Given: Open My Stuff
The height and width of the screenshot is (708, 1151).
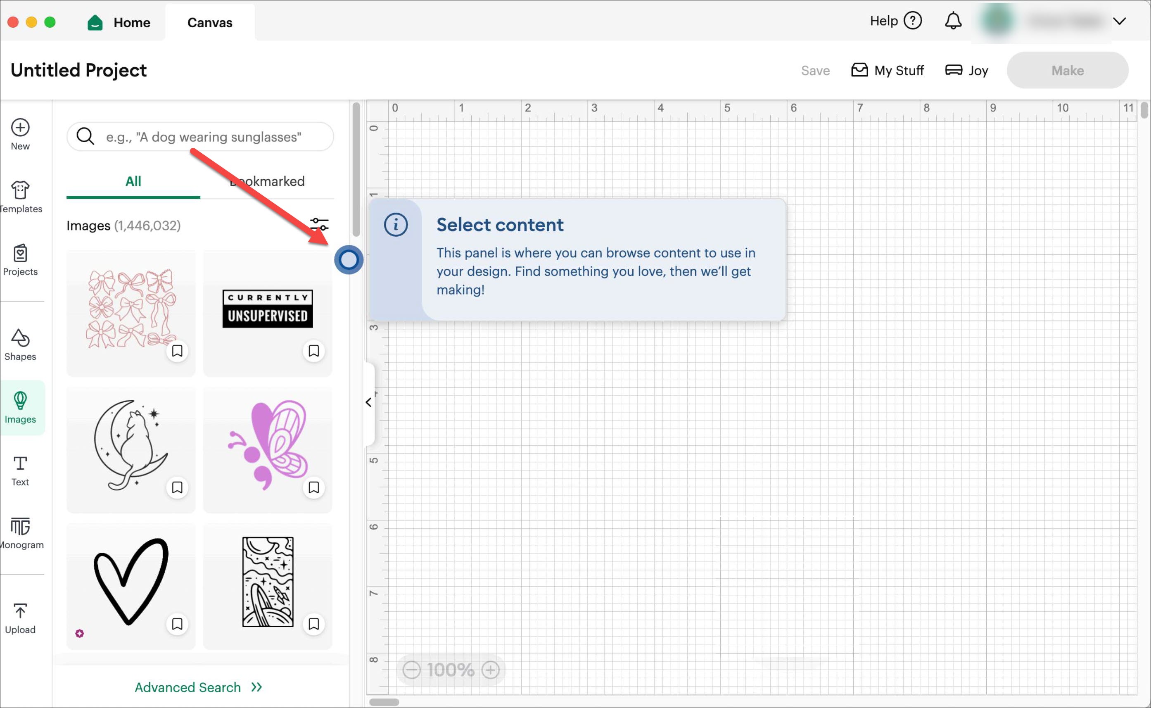Looking at the screenshot, I should (x=887, y=70).
